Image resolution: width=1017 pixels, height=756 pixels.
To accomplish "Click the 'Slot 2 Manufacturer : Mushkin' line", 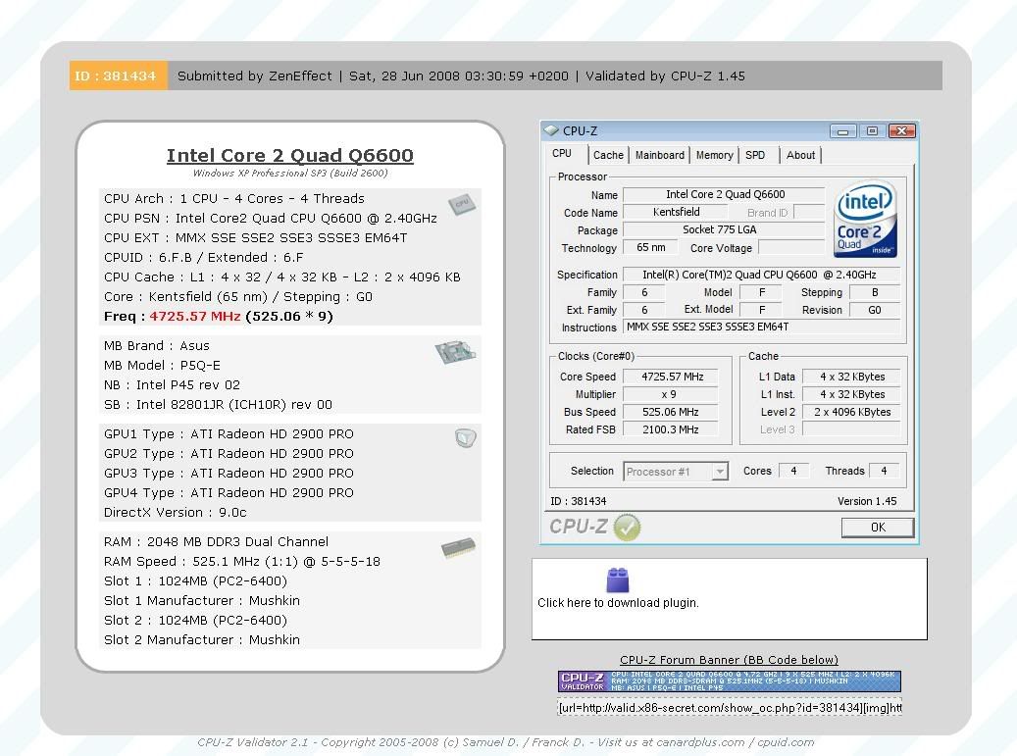I will (x=202, y=640).
